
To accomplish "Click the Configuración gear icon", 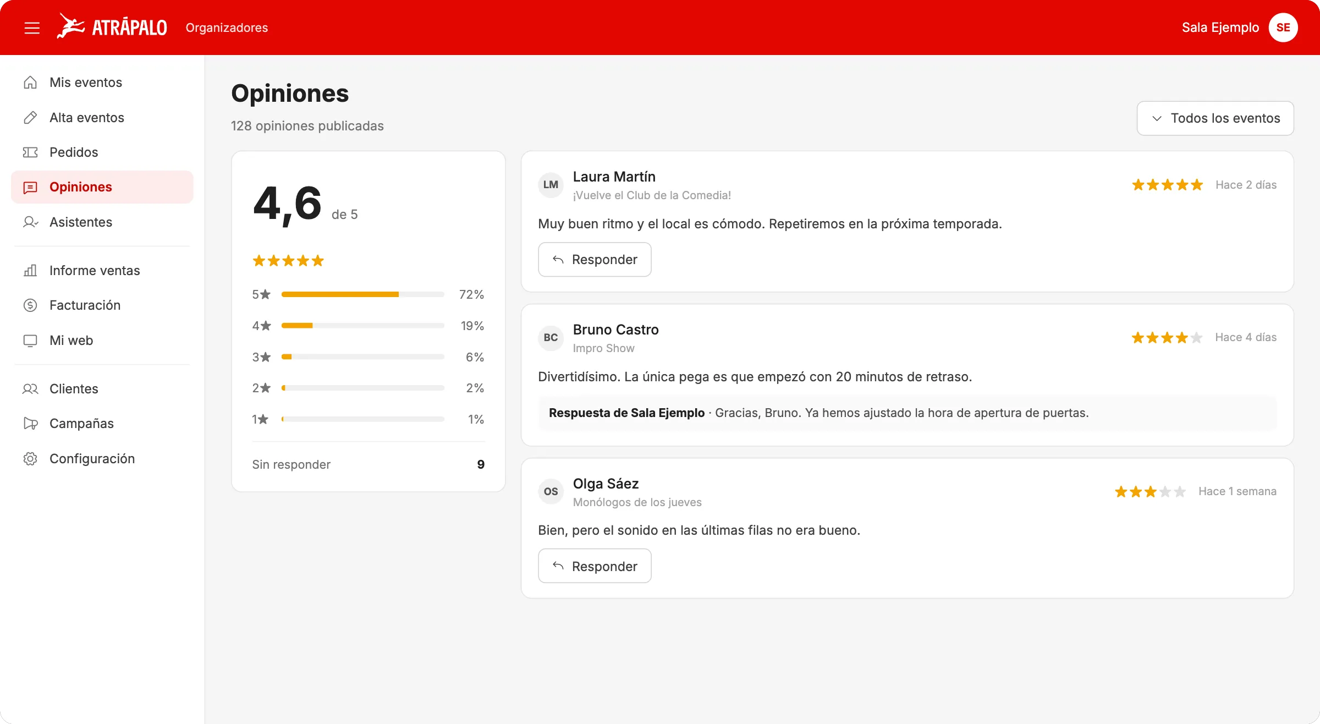I will click(30, 459).
